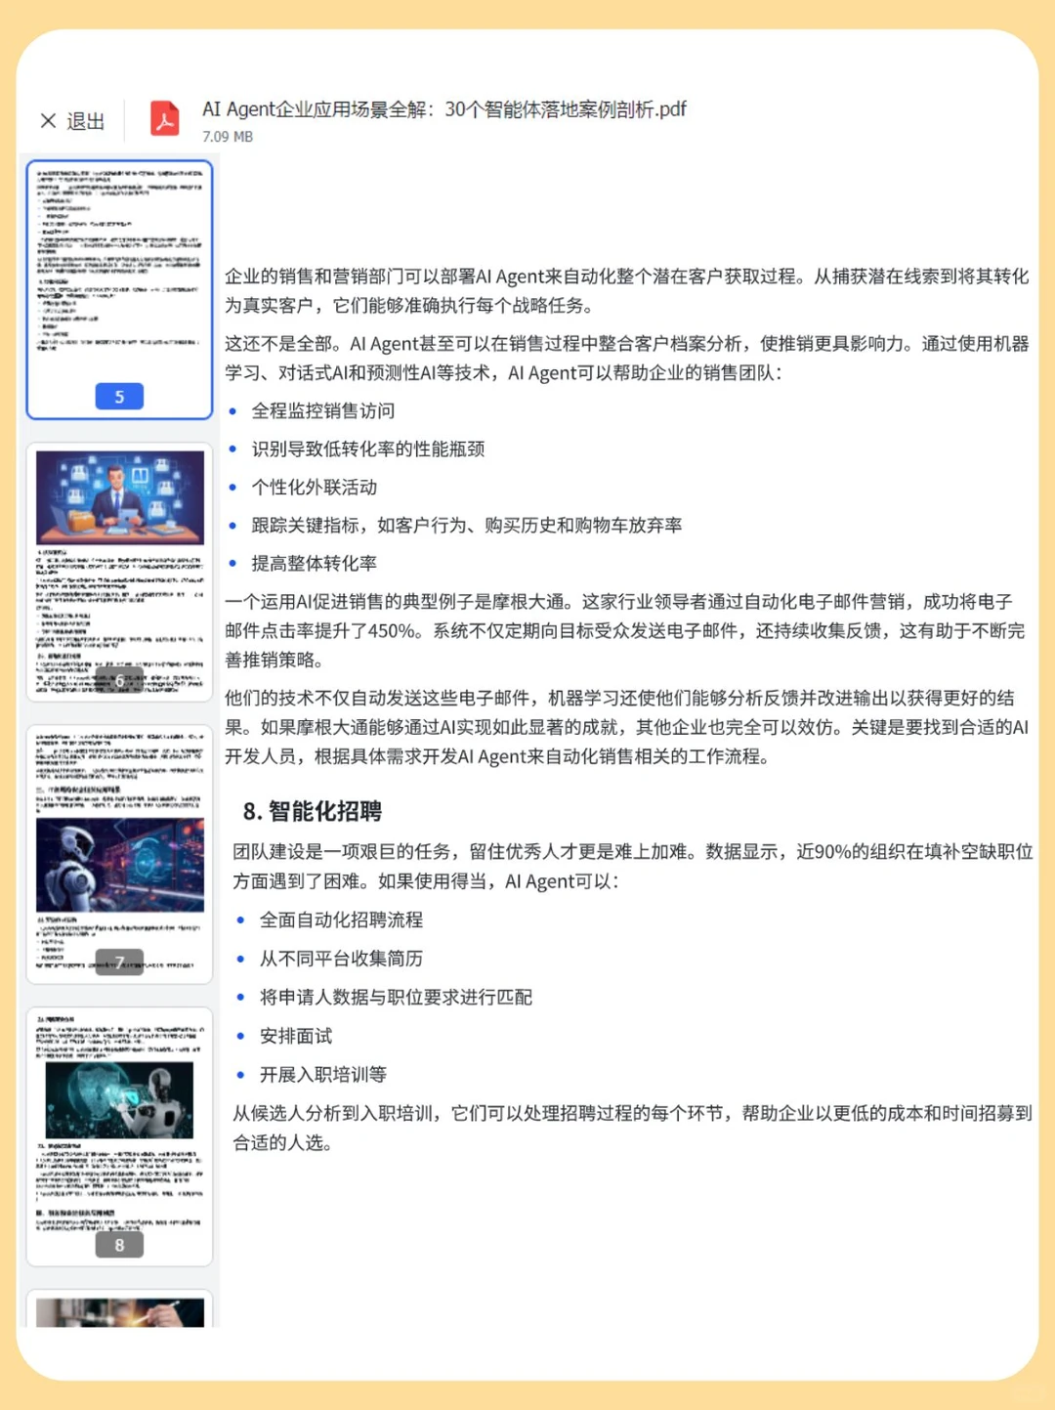Open page 8 thumbnail

click(x=119, y=1136)
